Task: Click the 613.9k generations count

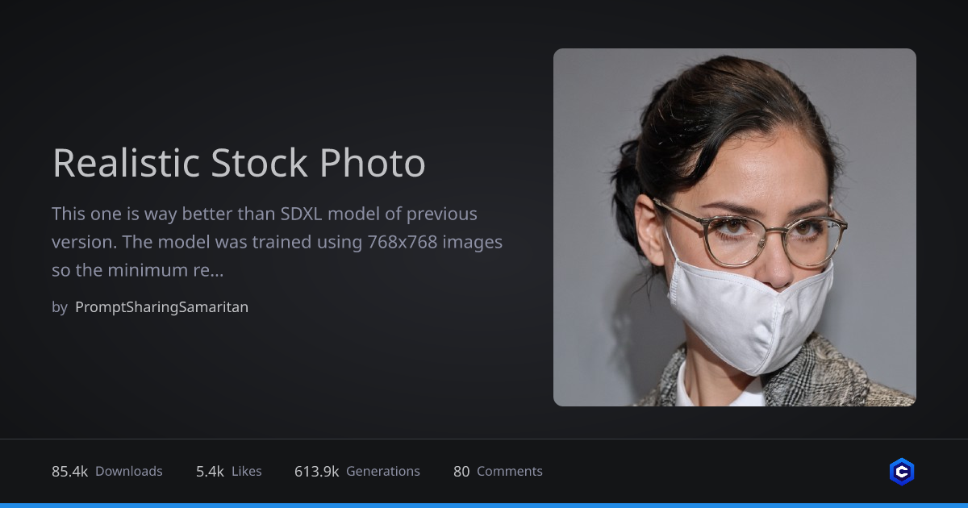Action: (316, 472)
